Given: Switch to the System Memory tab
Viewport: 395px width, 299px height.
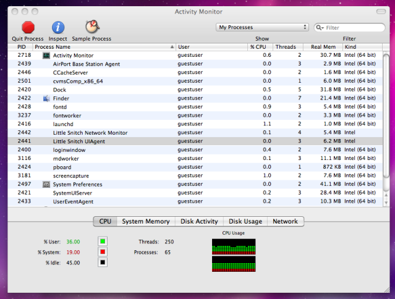Looking at the screenshot, I should [x=146, y=222].
